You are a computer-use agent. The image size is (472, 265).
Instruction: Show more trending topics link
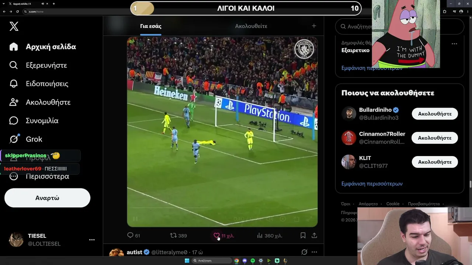tap(372, 68)
